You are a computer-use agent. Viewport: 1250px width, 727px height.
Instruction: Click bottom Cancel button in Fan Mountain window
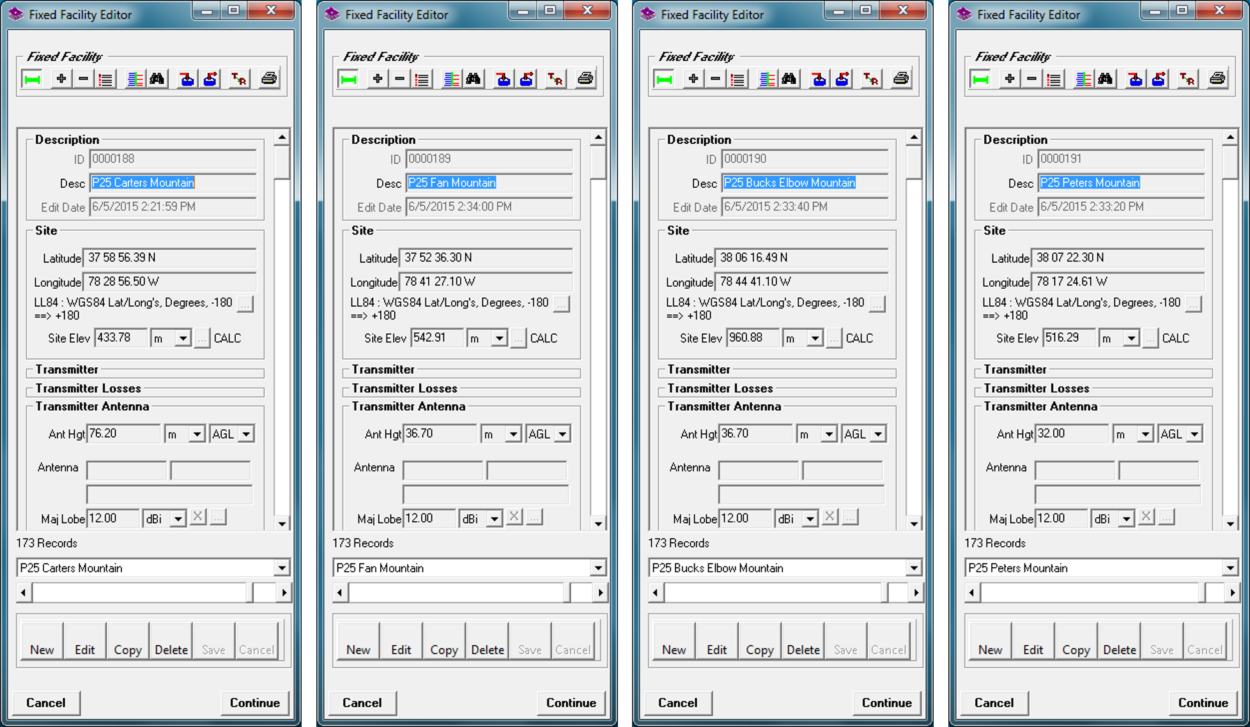point(362,703)
